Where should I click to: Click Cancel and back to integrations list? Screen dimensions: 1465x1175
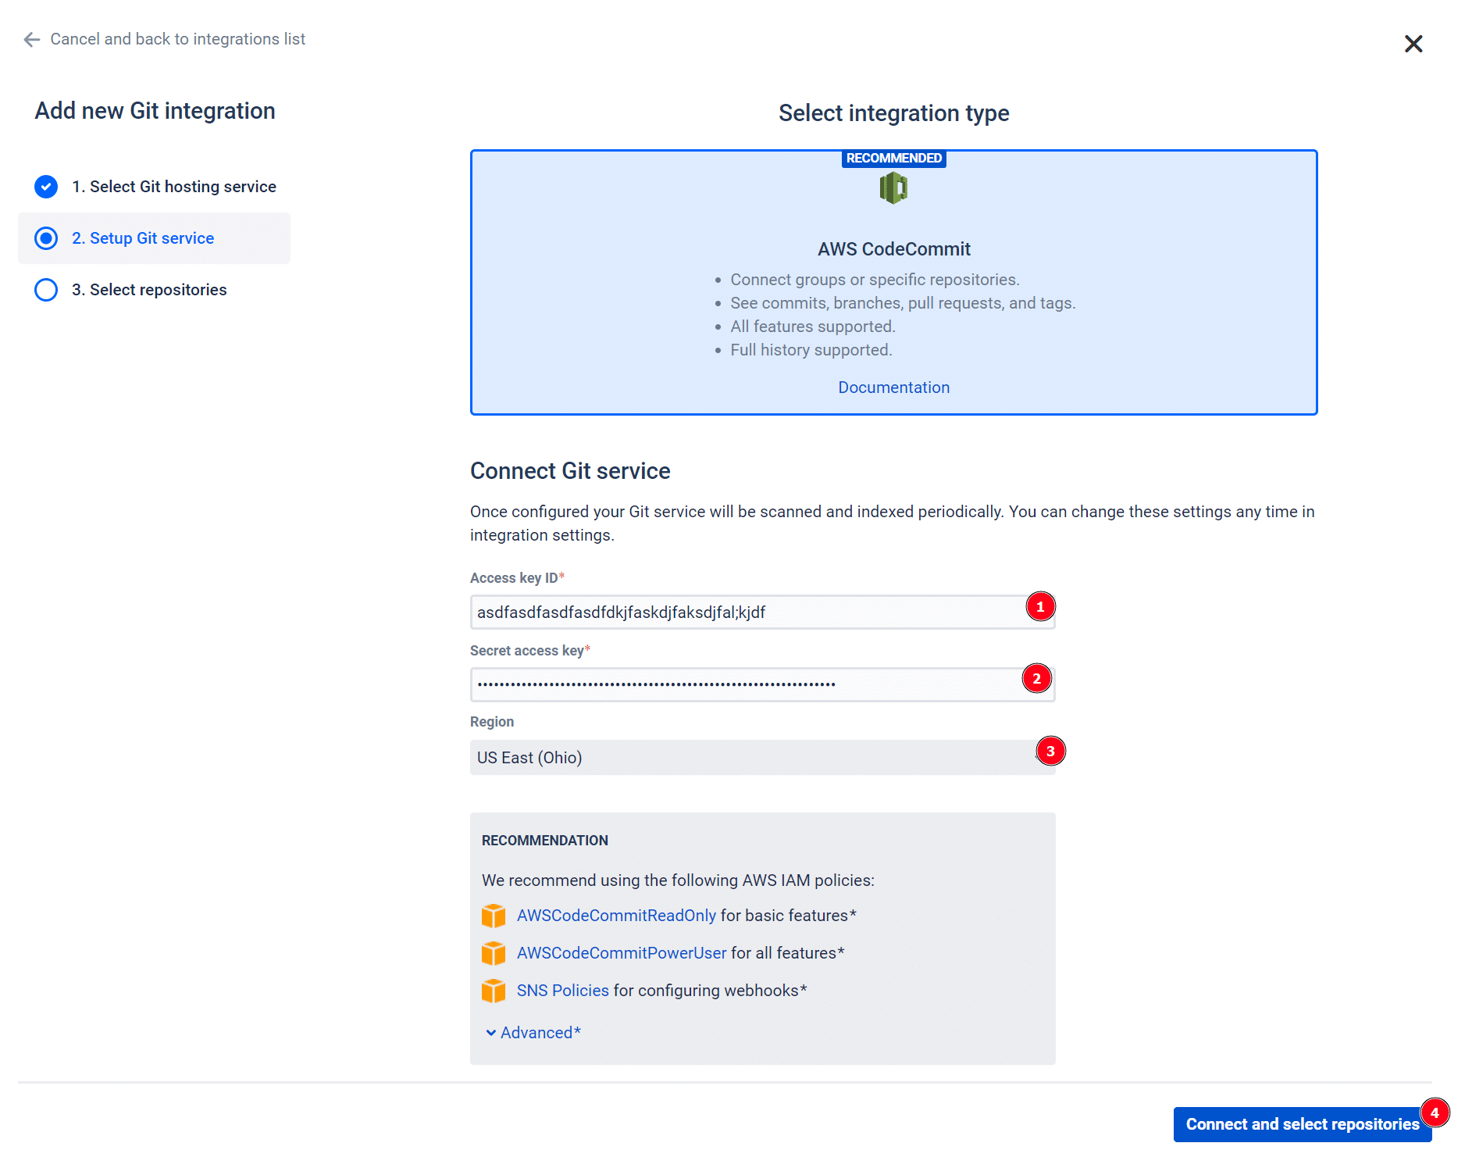(177, 39)
